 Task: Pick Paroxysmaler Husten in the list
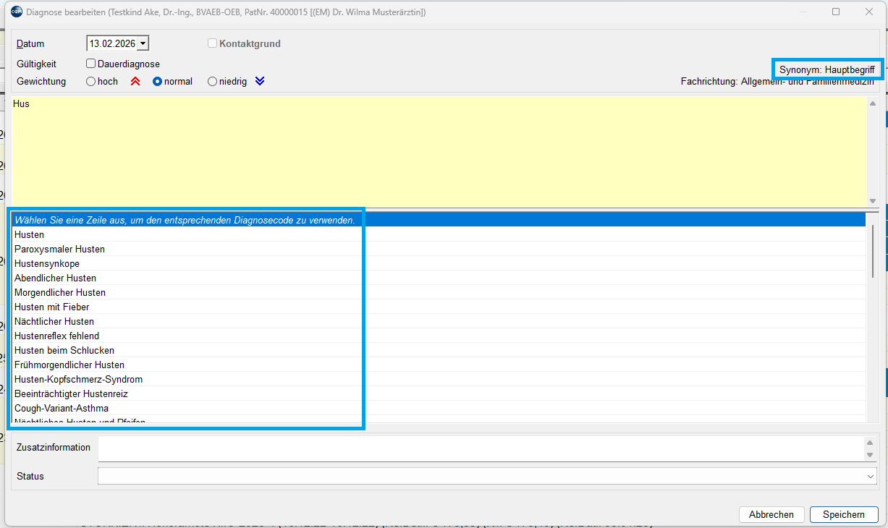point(59,250)
